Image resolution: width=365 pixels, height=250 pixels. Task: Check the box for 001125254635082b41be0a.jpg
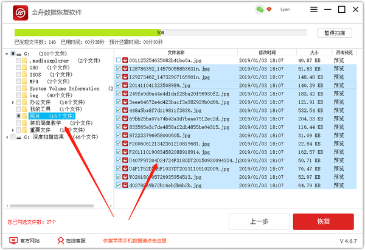118,60
